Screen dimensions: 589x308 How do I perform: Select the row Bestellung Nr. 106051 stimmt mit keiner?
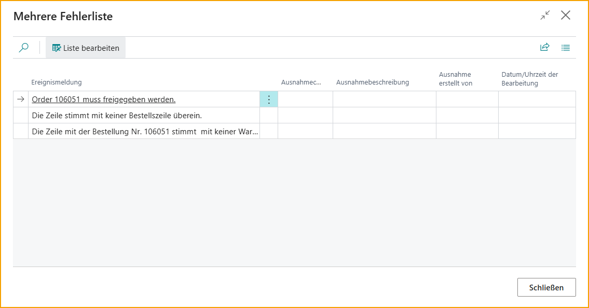[145, 132]
